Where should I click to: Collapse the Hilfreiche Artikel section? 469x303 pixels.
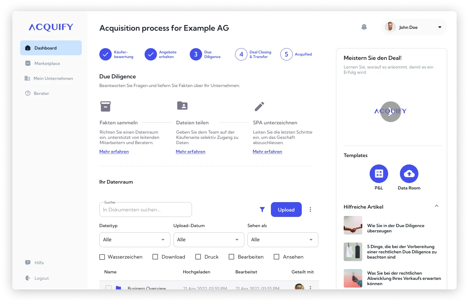[x=437, y=206]
